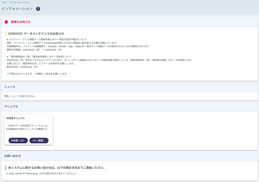
Task: Open the Japanese manual with 日本語（JA）button
Action: [x=18, y=141]
